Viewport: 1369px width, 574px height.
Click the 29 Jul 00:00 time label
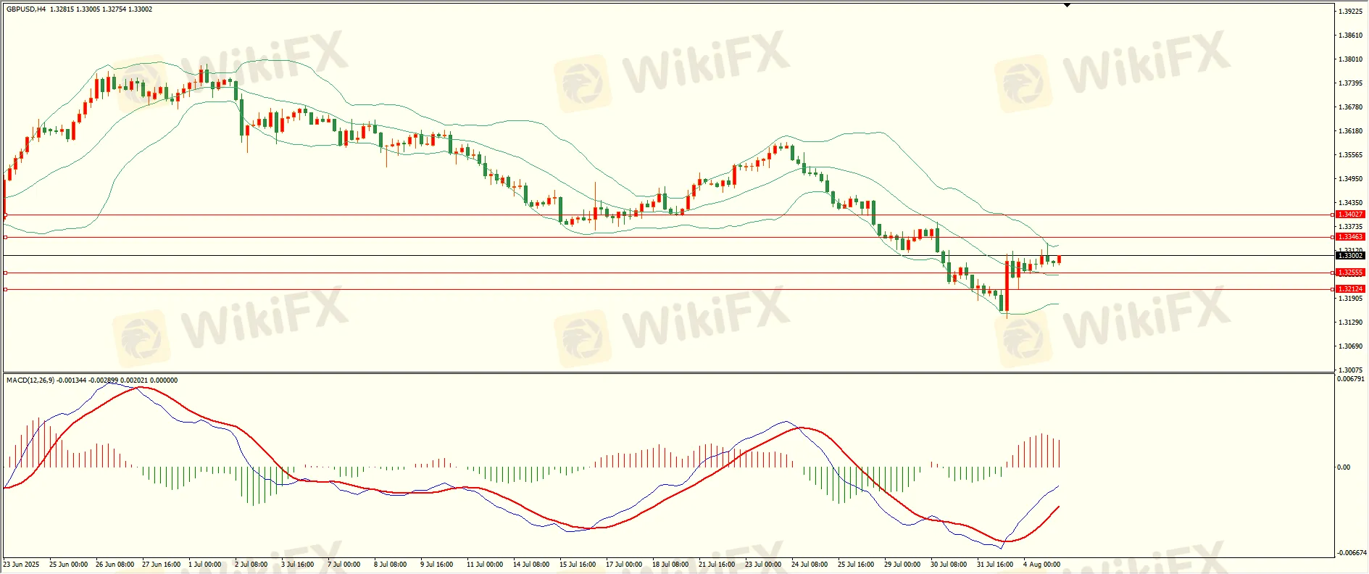click(902, 565)
